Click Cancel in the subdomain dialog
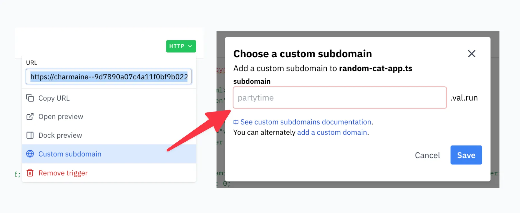Screen dimensions: 520x213 (x=427, y=155)
